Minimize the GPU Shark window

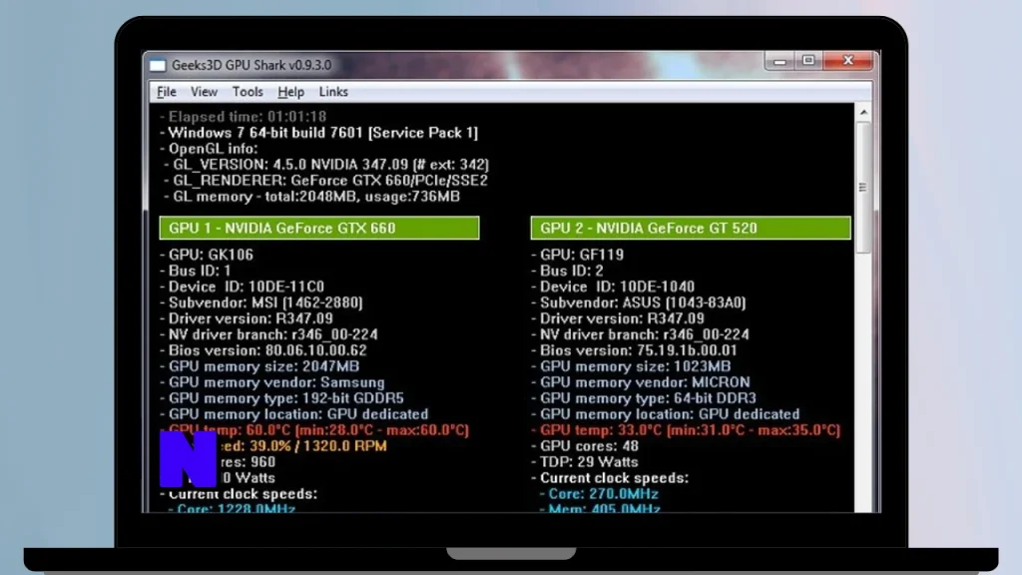pyautogui.click(x=779, y=61)
